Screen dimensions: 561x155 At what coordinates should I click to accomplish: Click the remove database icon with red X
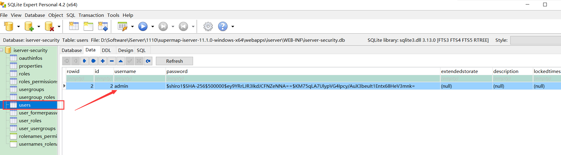(x=49, y=26)
